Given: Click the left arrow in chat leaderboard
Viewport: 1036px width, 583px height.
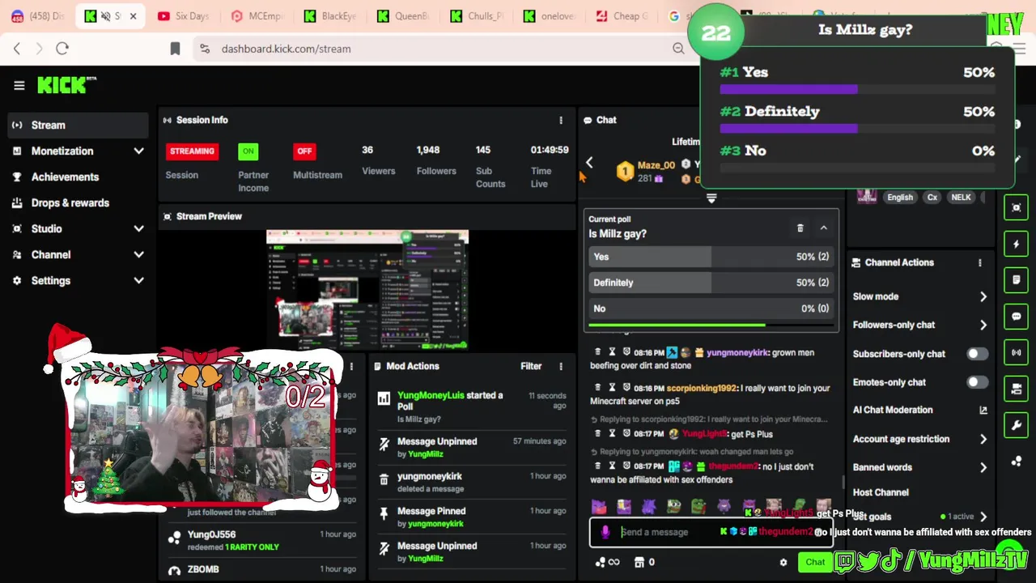Looking at the screenshot, I should click(x=589, y=163).
